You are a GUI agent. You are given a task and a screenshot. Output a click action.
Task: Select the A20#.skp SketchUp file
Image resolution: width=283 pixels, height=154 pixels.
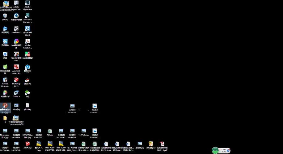(x=27, y=145)
